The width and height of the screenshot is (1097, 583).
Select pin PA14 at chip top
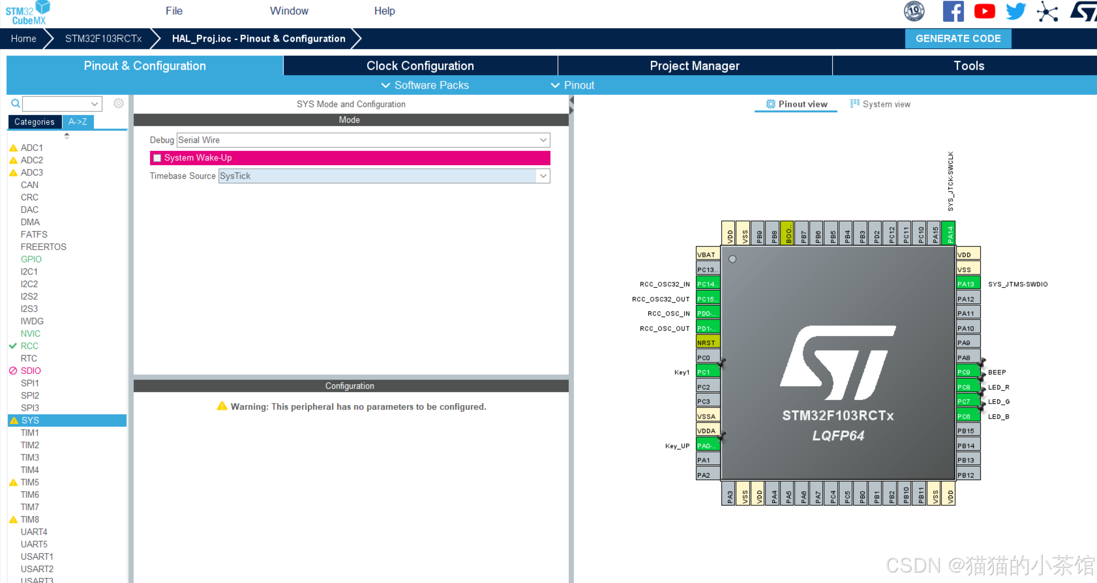pos(948,233)
